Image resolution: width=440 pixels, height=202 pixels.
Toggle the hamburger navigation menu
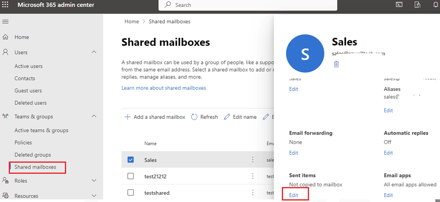tap(5, 22)
